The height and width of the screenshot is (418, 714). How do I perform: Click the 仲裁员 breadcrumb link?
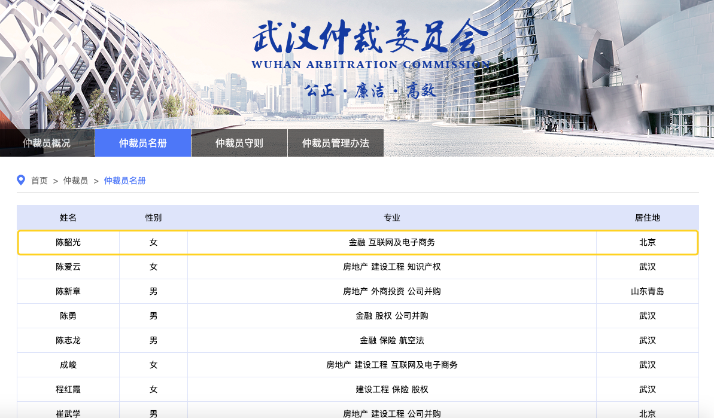(x=75, y=181)
